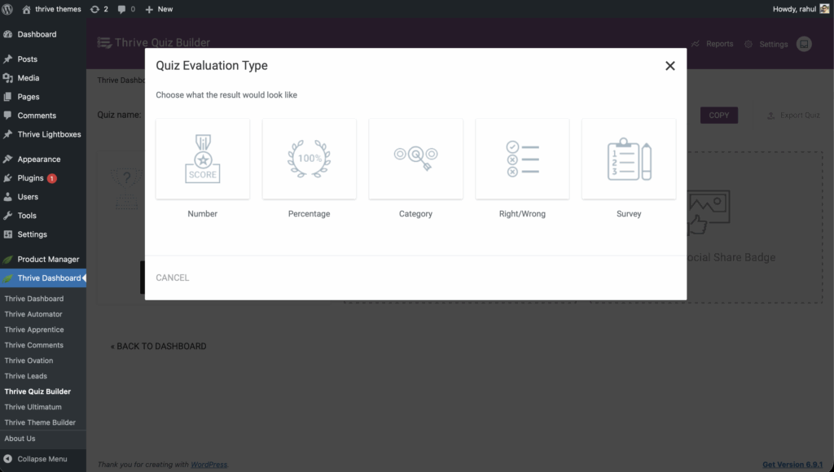Open the Appearance menu in sidebar
The width and height of the screenshot is (834, 472).
click(39, 160)
